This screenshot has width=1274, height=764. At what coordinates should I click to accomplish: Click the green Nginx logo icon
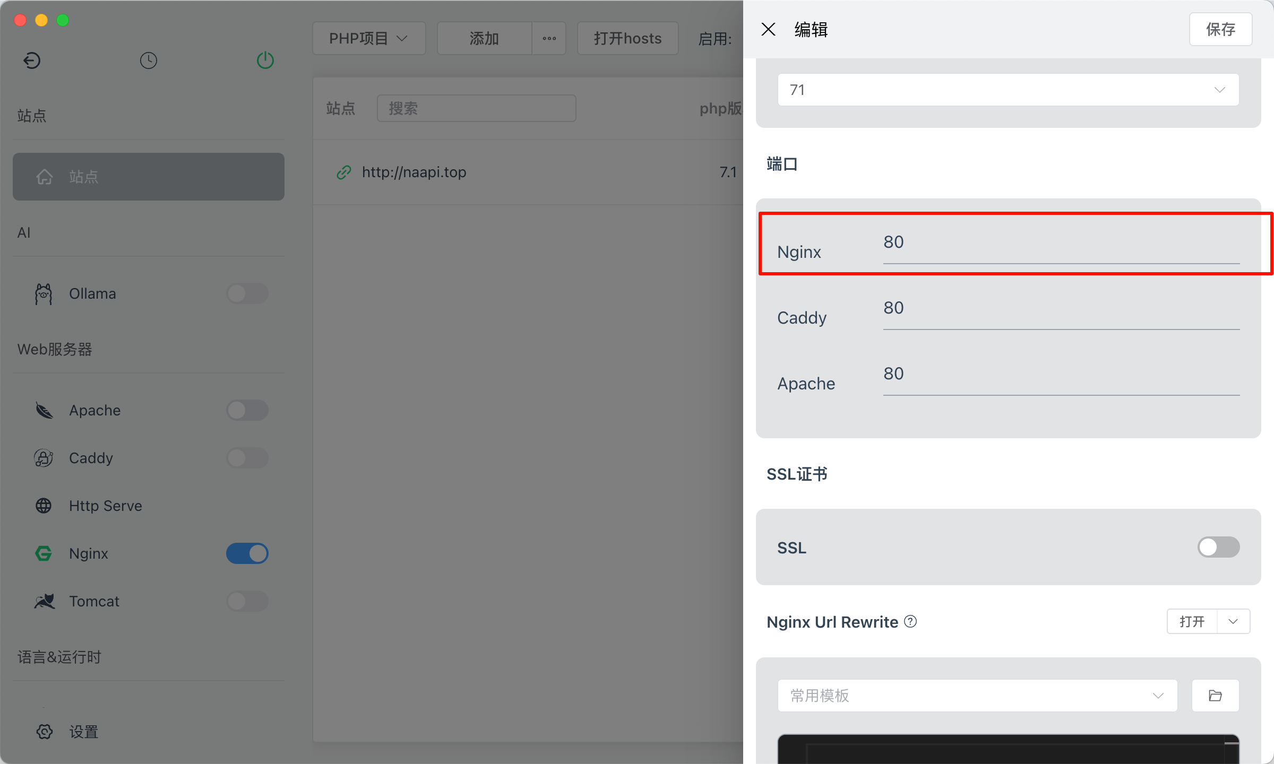coord(44,553)
